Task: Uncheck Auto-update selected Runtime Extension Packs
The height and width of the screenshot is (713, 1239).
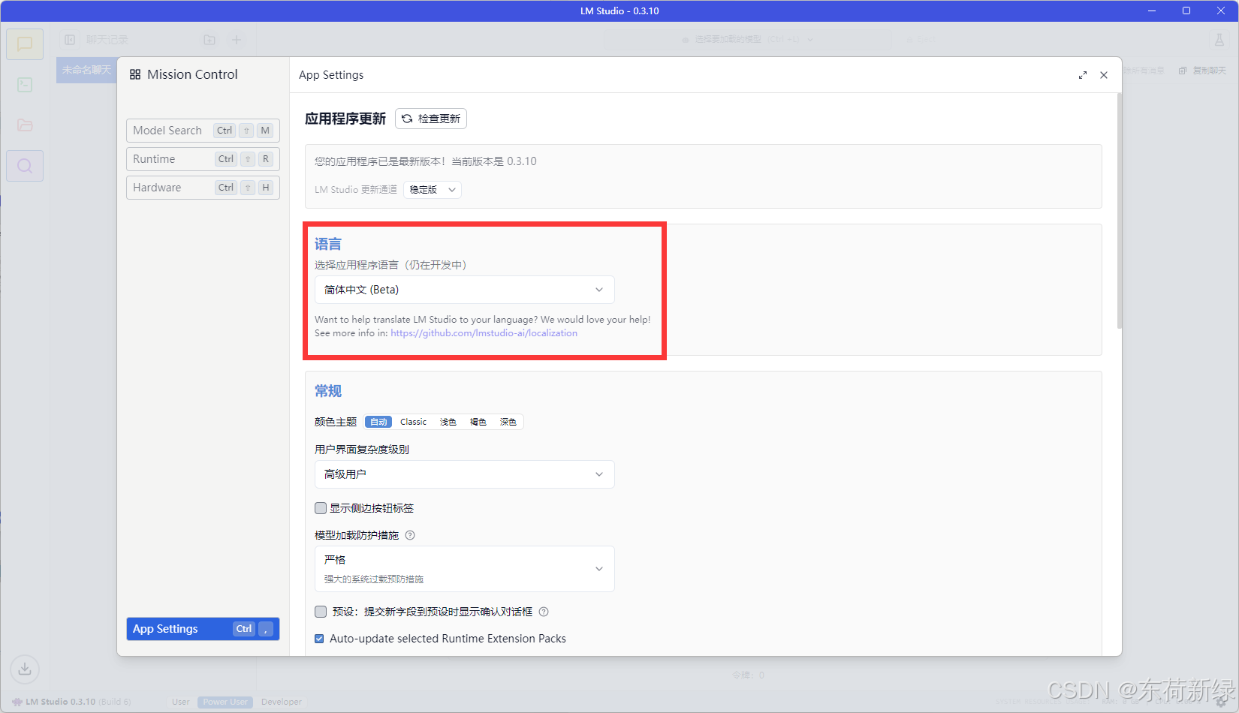Action: coord(319,639)
